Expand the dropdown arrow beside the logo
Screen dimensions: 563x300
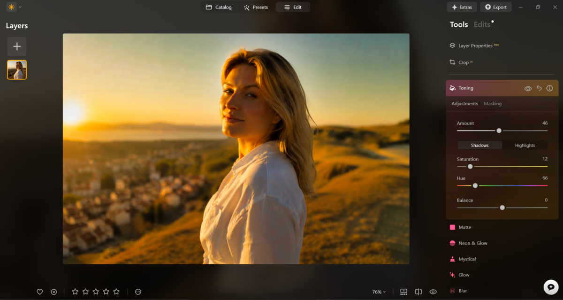click(x=20, y=7)
